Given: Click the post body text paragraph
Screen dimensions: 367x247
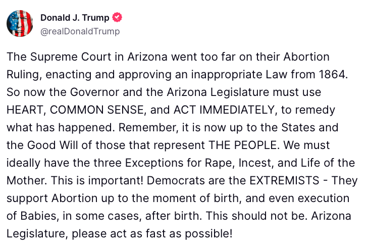Looking at the screenshot, I should (182, 145).
